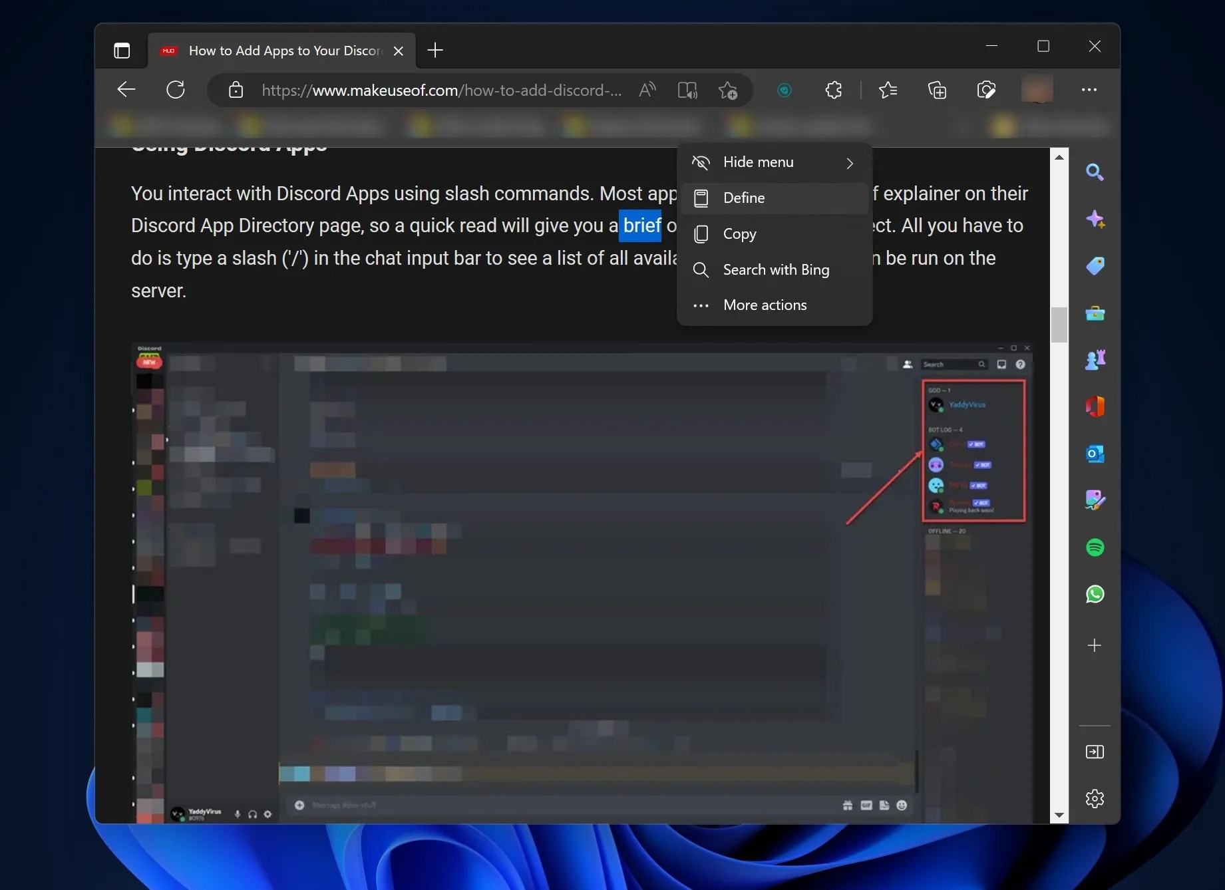Open Outlook in the sidebar
The image size is (1225, 890).
pos(1095,454)
